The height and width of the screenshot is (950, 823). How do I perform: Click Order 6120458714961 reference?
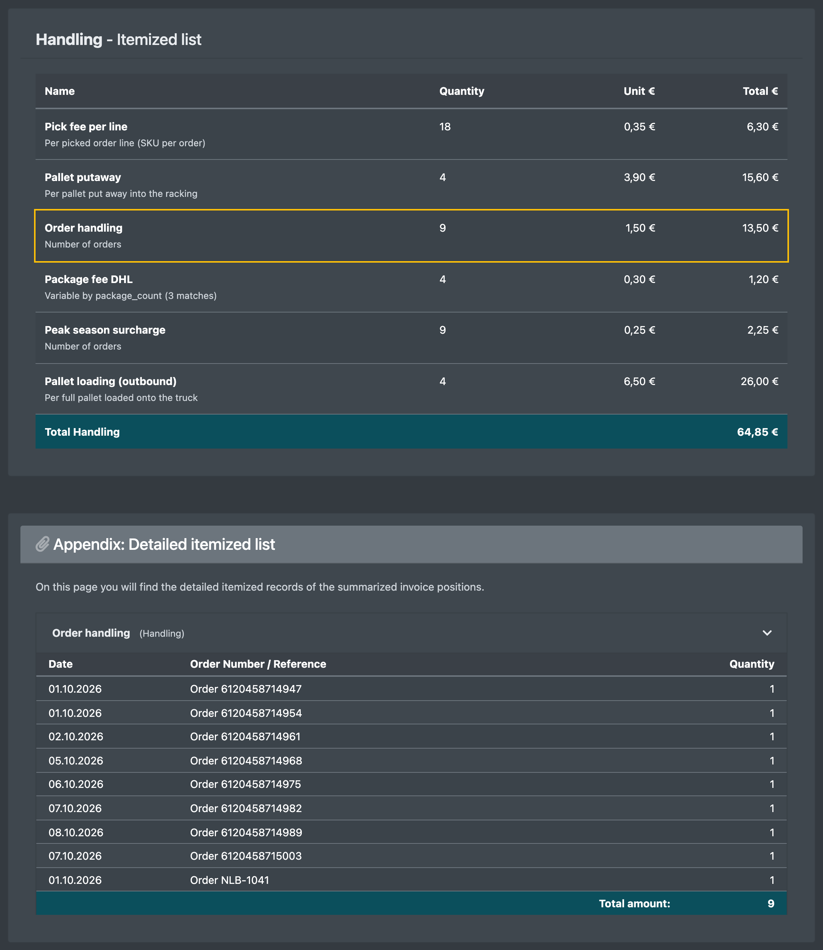pyautogui.click(x=245, y=736)
